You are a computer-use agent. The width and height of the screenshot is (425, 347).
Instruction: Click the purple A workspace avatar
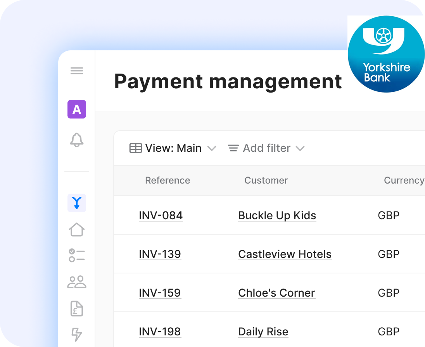click(77, 109)
